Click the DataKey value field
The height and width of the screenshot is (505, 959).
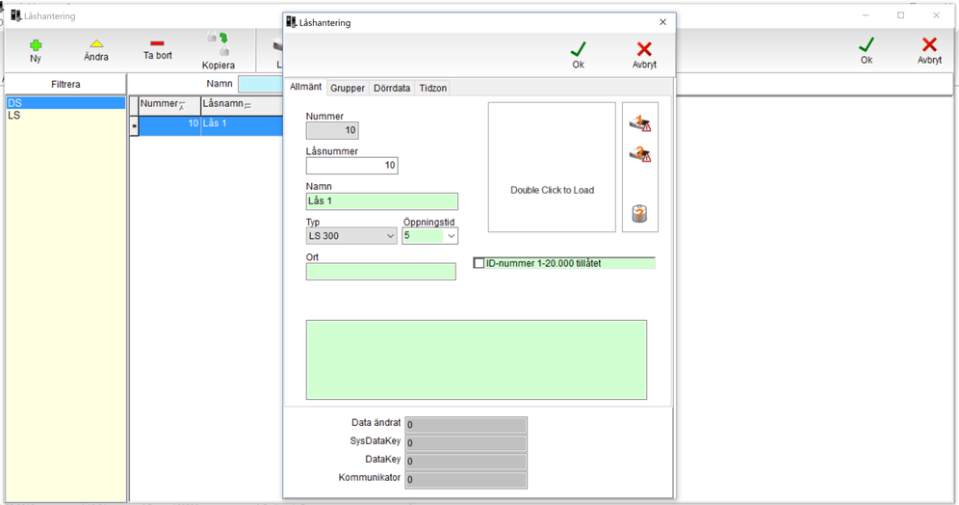pyautogui.click(x=465, y=462)
